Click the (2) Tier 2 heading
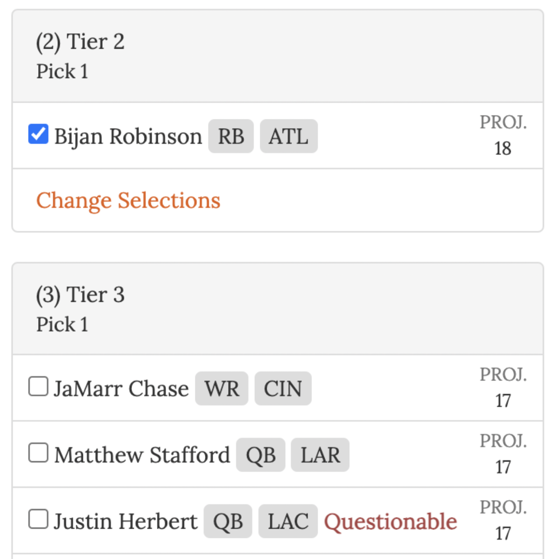 (80, 42)
